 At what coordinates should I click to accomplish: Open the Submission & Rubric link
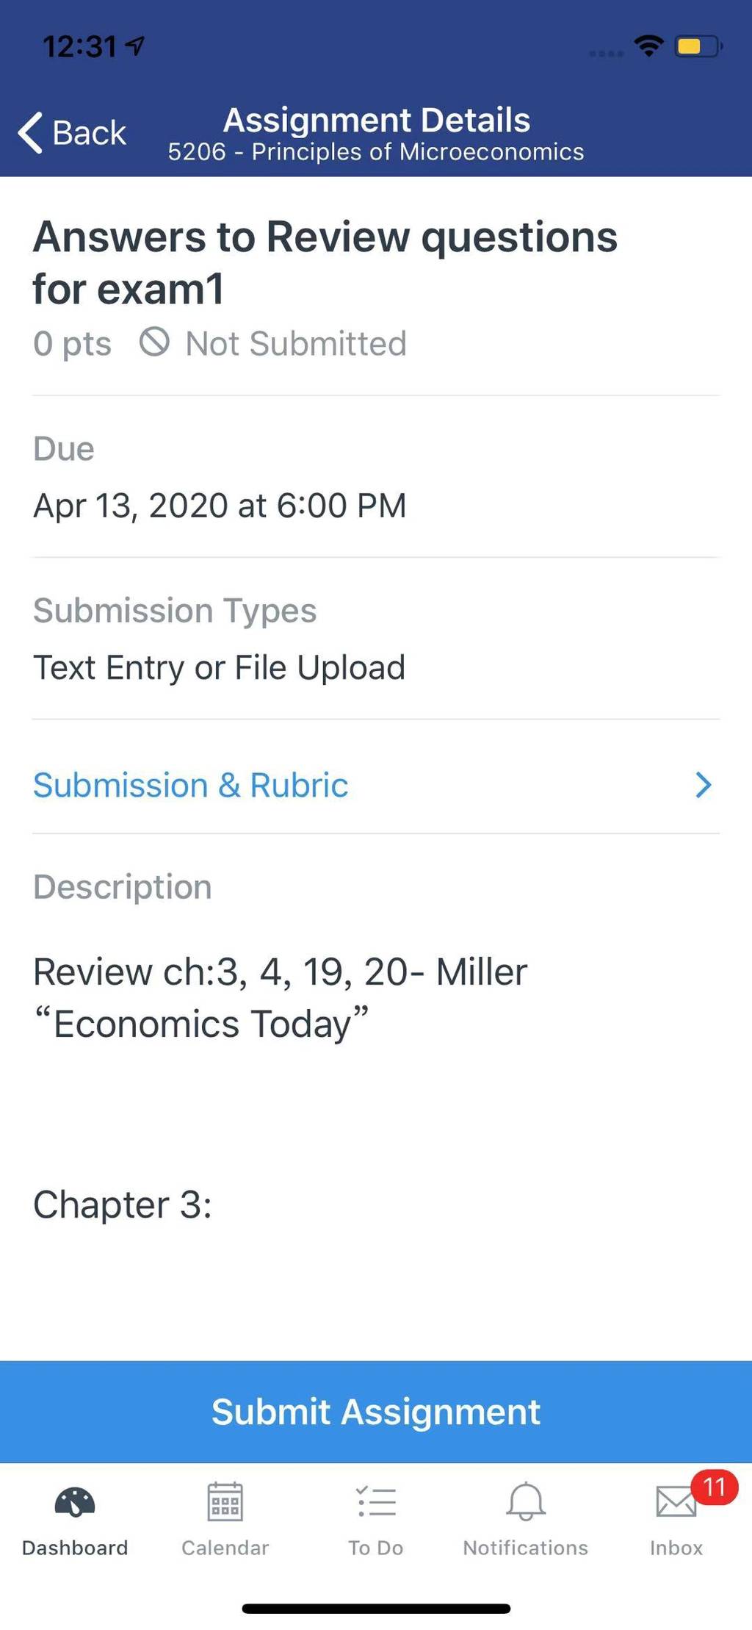tap(191, 785)
